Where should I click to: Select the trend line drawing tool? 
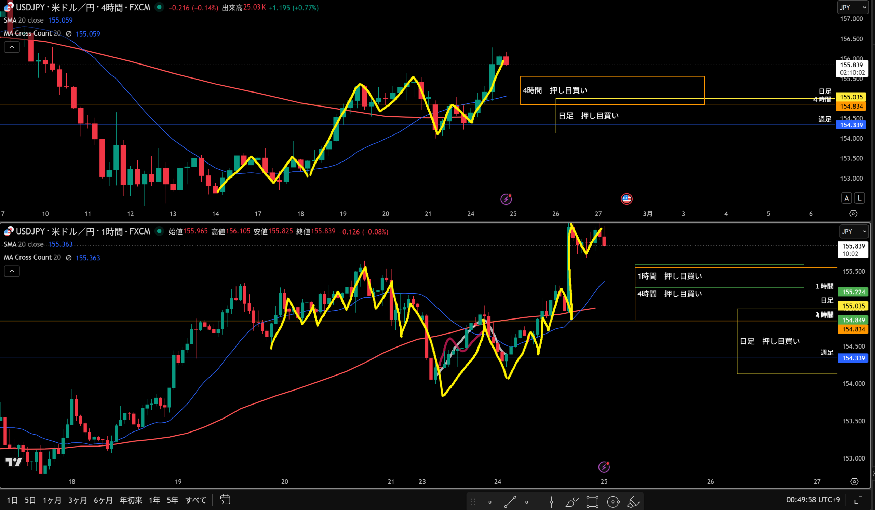[x=510, y=502]
